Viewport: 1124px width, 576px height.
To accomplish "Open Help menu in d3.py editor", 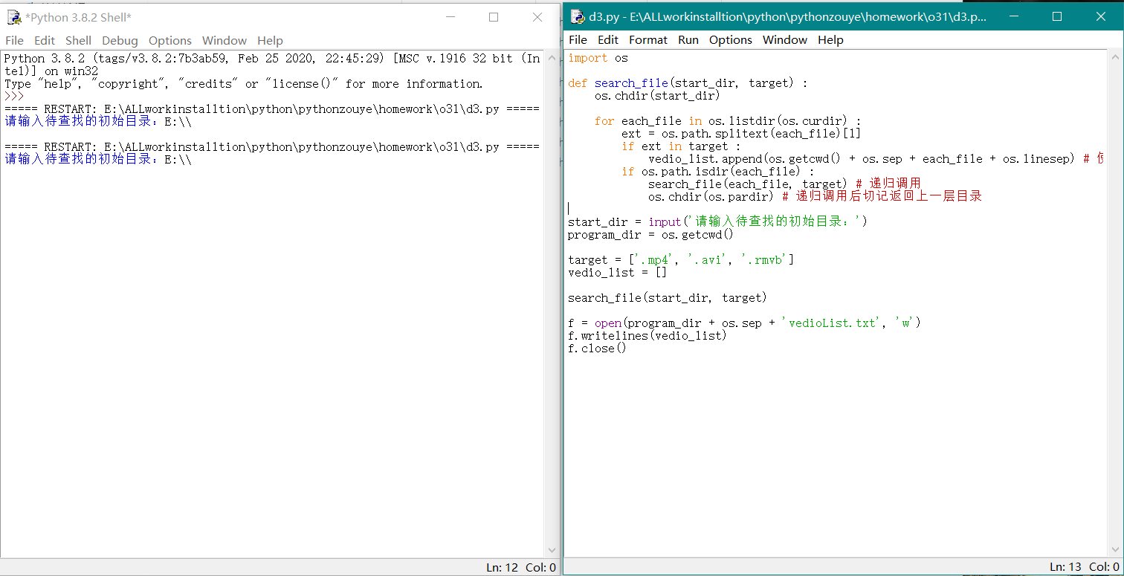I will (830, 39).
